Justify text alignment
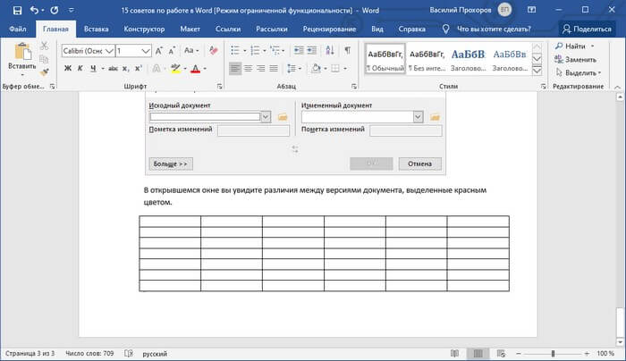Viewport: 626px width, 361px height. 274,69
